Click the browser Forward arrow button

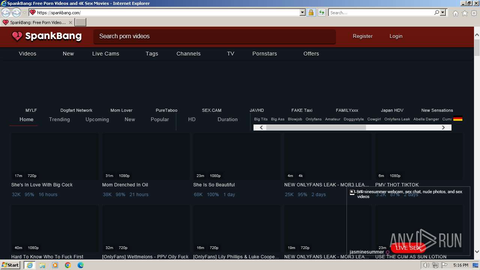pyautogui.click(x=16, y=12)
